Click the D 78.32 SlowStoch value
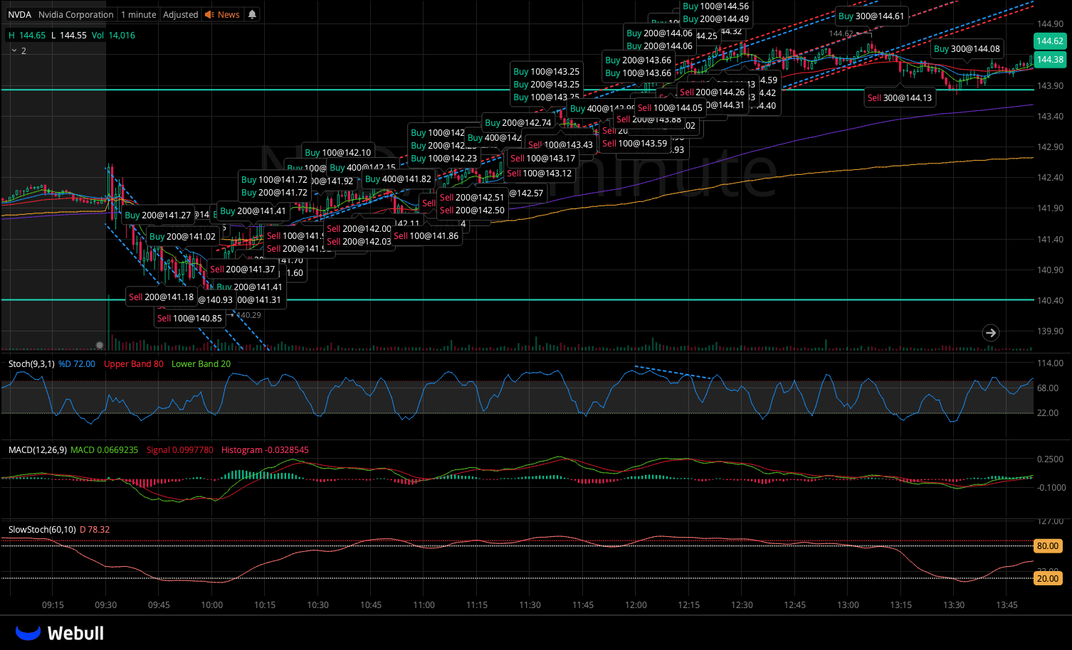1072x650 pixels. point(95,530)
